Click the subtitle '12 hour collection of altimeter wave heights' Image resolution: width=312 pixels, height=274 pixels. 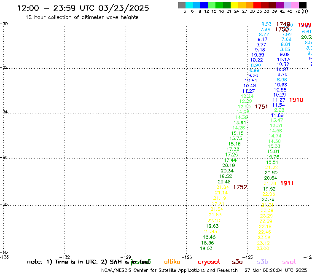tap(82, 17)
